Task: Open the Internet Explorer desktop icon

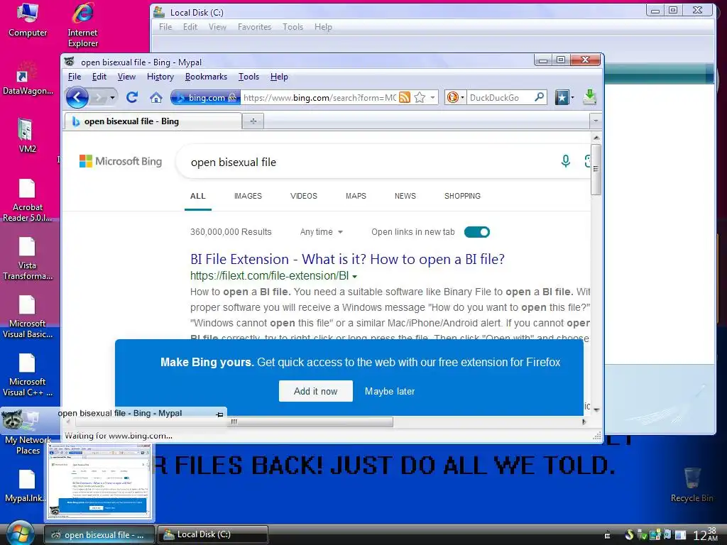Action: 82,25
